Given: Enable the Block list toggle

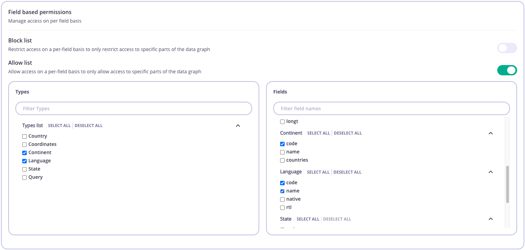Looking at the screenshot, I should coord(507,48).
